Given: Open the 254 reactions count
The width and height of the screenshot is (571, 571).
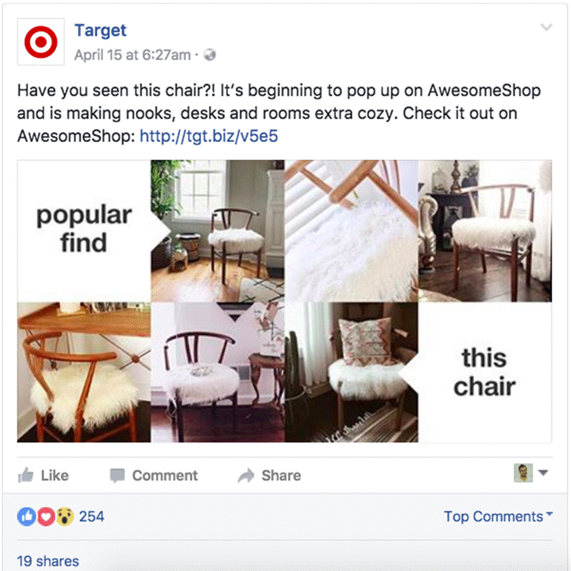Looking at the screenshot, I should point(91,516).
